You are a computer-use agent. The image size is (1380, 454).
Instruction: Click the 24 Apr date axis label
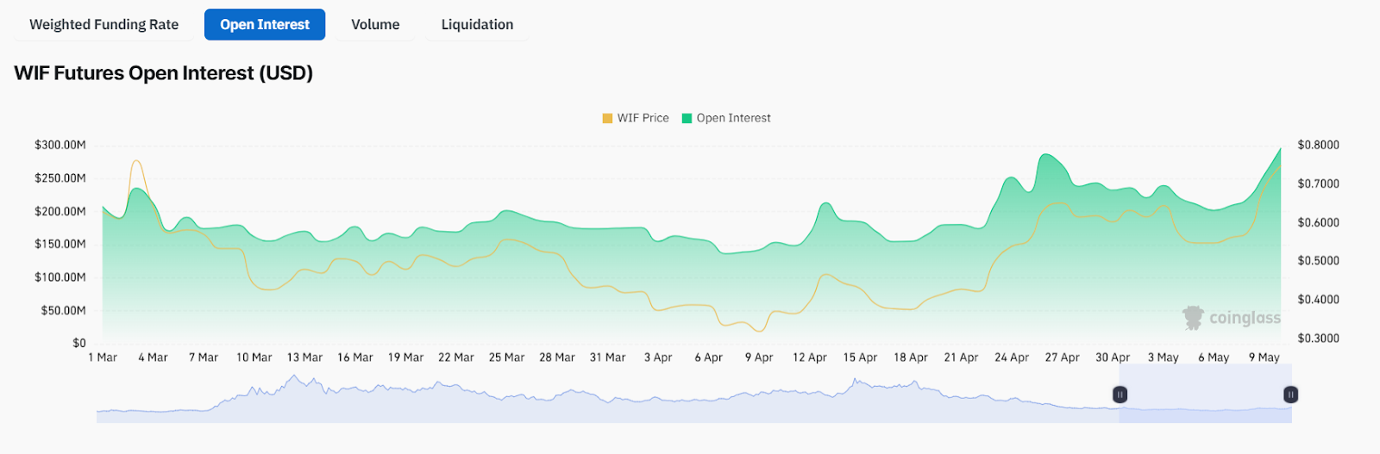pyautogui.click(x=1011, y=358)
